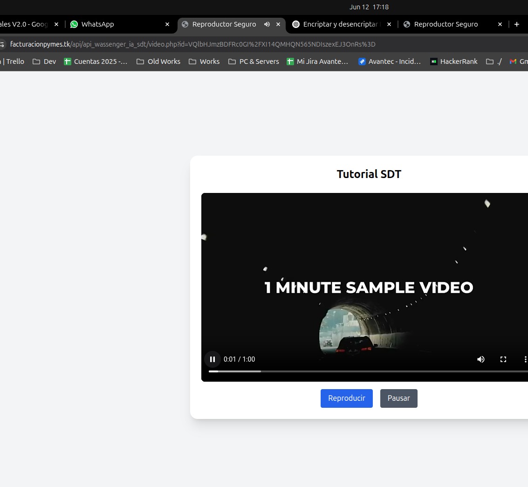Mute the video volume icon
The height and width of the screenshot is (487, 528).
(480, 359)
